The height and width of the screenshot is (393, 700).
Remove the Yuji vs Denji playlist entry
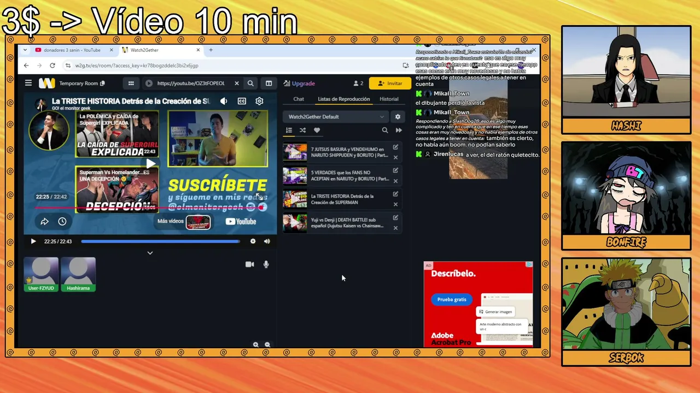coord(395,228)
